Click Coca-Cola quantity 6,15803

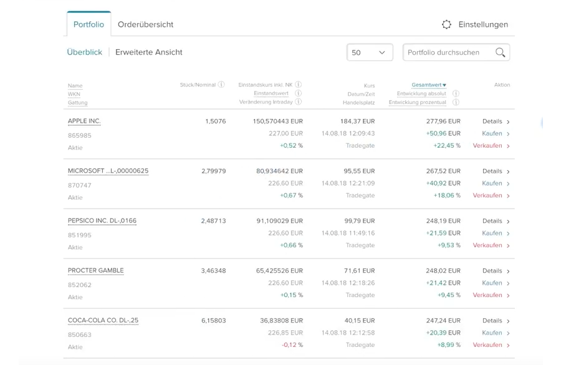pos(214,321)
